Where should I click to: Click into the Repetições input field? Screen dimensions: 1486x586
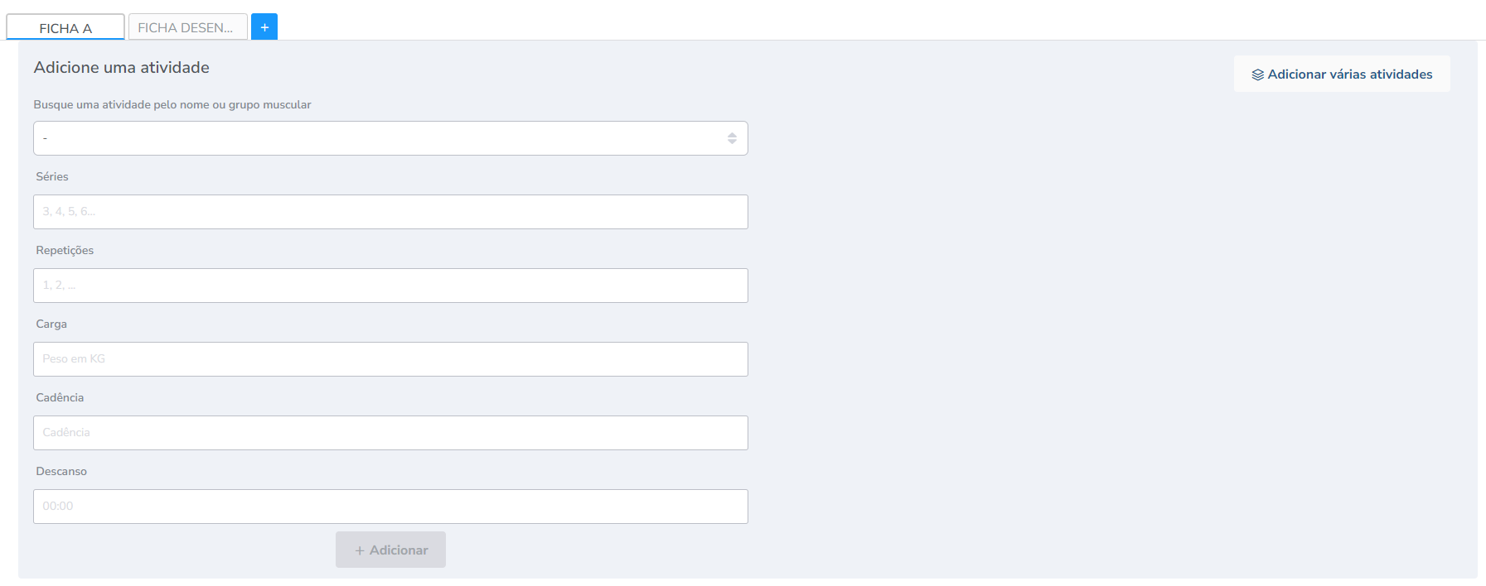[390, 286]
